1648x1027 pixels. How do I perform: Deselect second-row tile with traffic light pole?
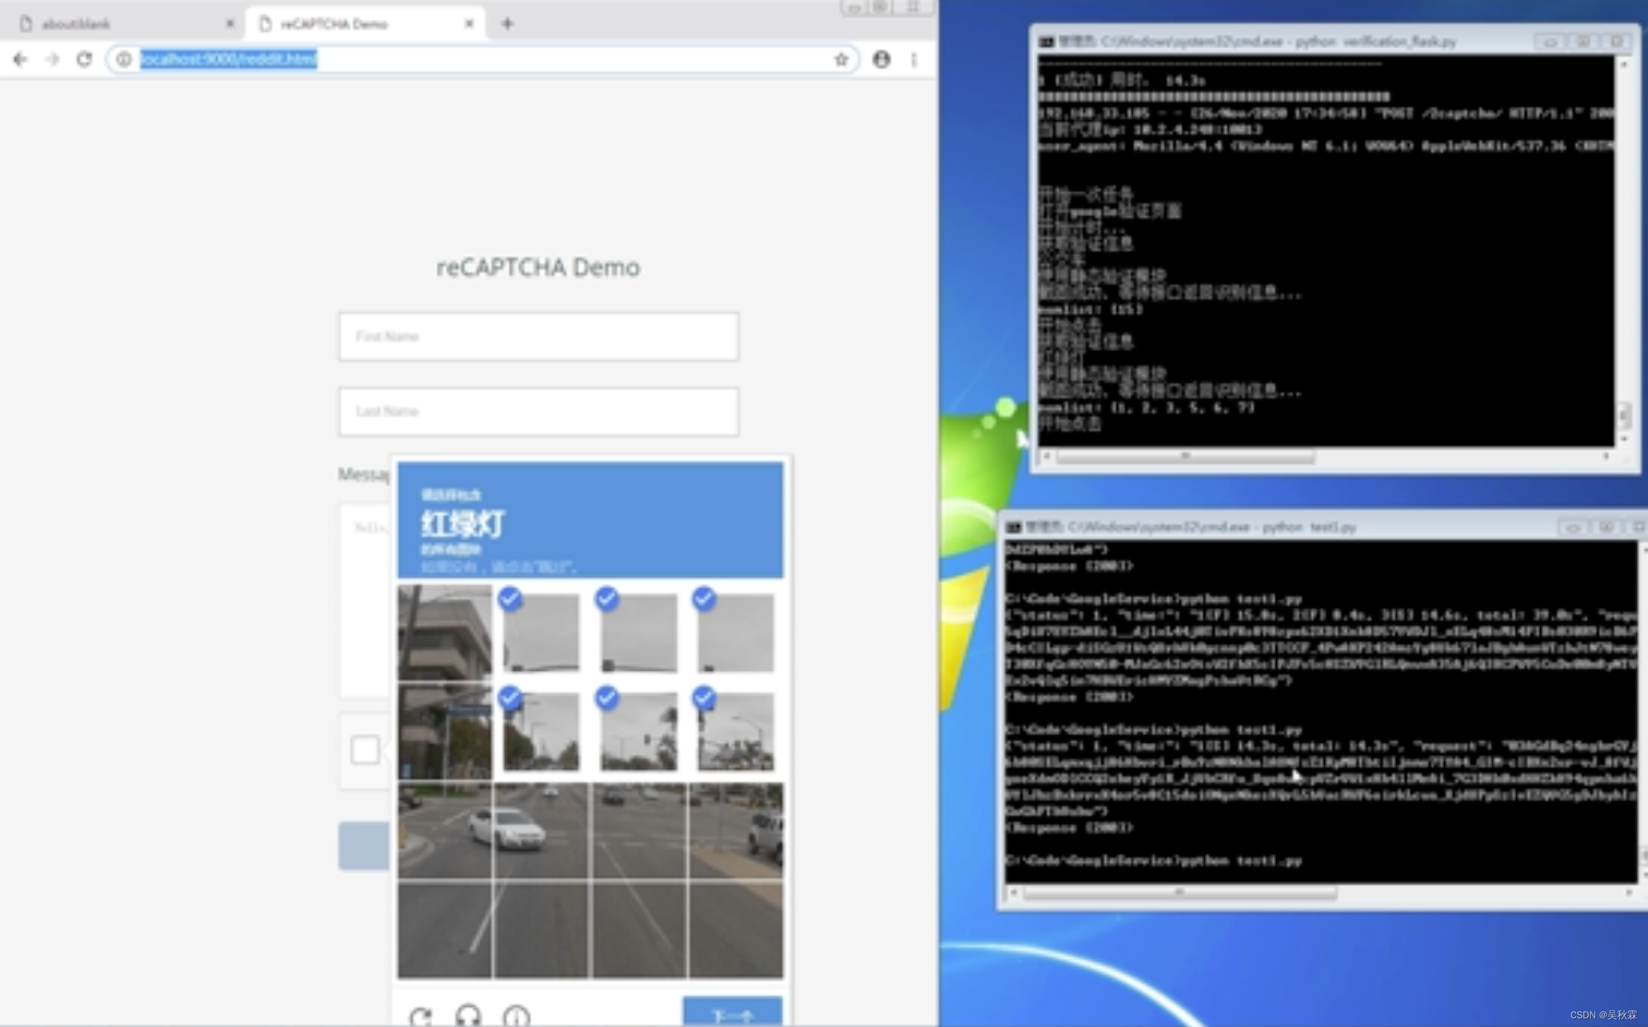tap(638, 732)
